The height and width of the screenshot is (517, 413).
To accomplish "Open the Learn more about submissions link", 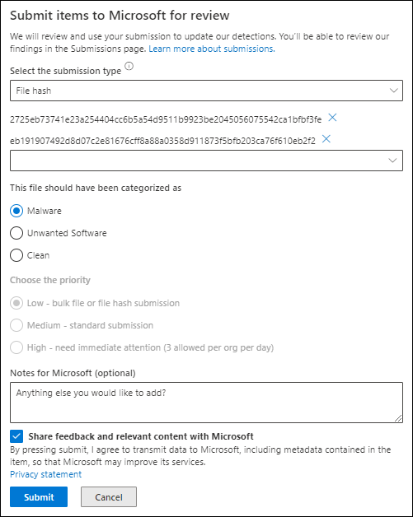I will point(212,49).
